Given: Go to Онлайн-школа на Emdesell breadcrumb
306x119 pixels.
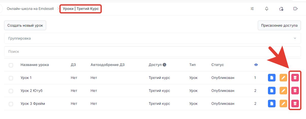Looking at the screenshot, I should (30, 9).
